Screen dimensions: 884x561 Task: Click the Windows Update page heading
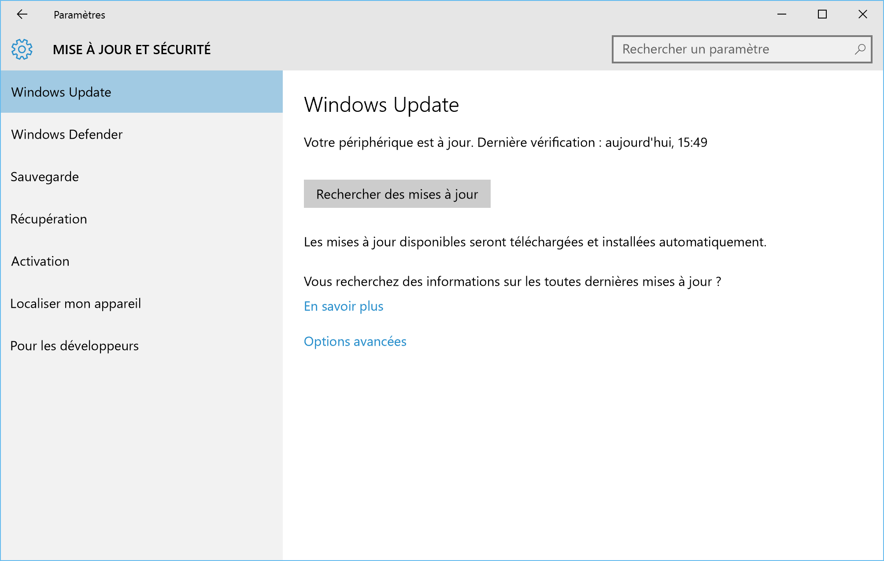[x=381, y=105]
